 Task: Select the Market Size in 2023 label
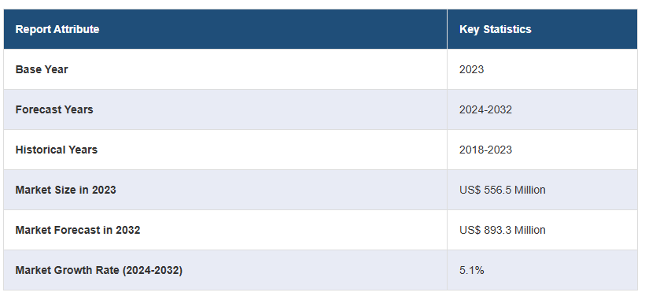tap(66, 190)
